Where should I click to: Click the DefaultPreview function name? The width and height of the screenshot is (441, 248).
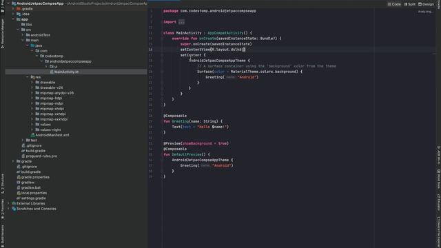187,154
